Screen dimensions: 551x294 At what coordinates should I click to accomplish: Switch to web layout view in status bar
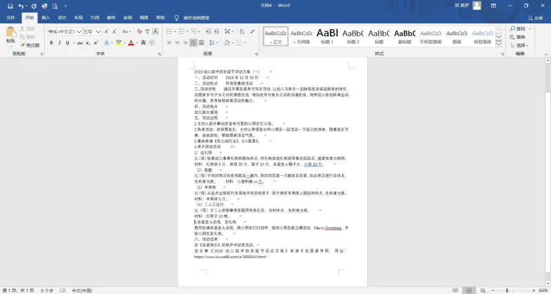[x=483, y=291]
